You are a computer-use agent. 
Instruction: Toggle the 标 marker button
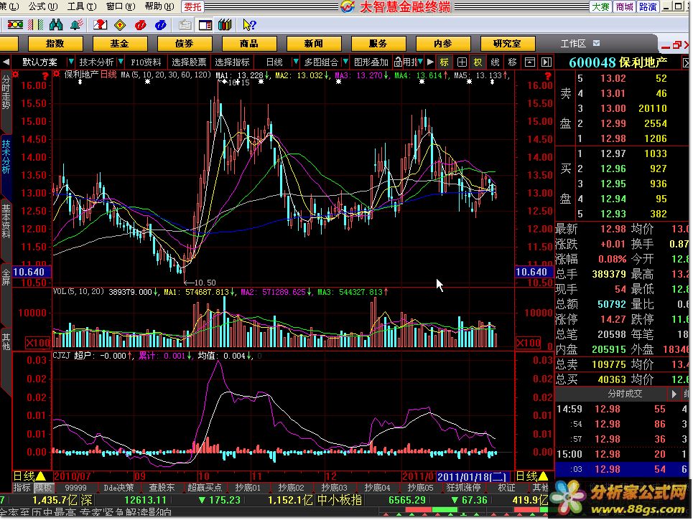(445, 62)
